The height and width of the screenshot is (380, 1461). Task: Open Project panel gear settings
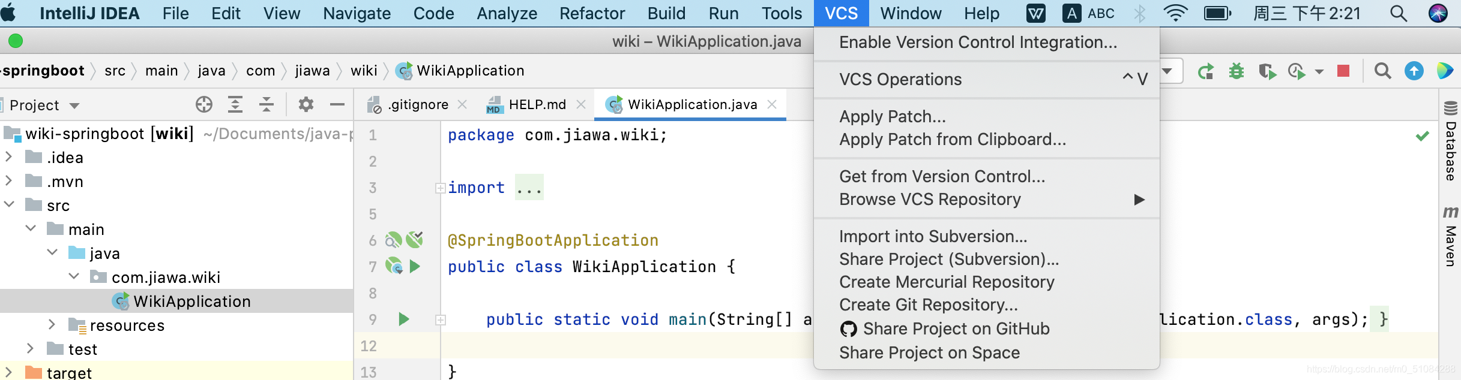[306, 104]
